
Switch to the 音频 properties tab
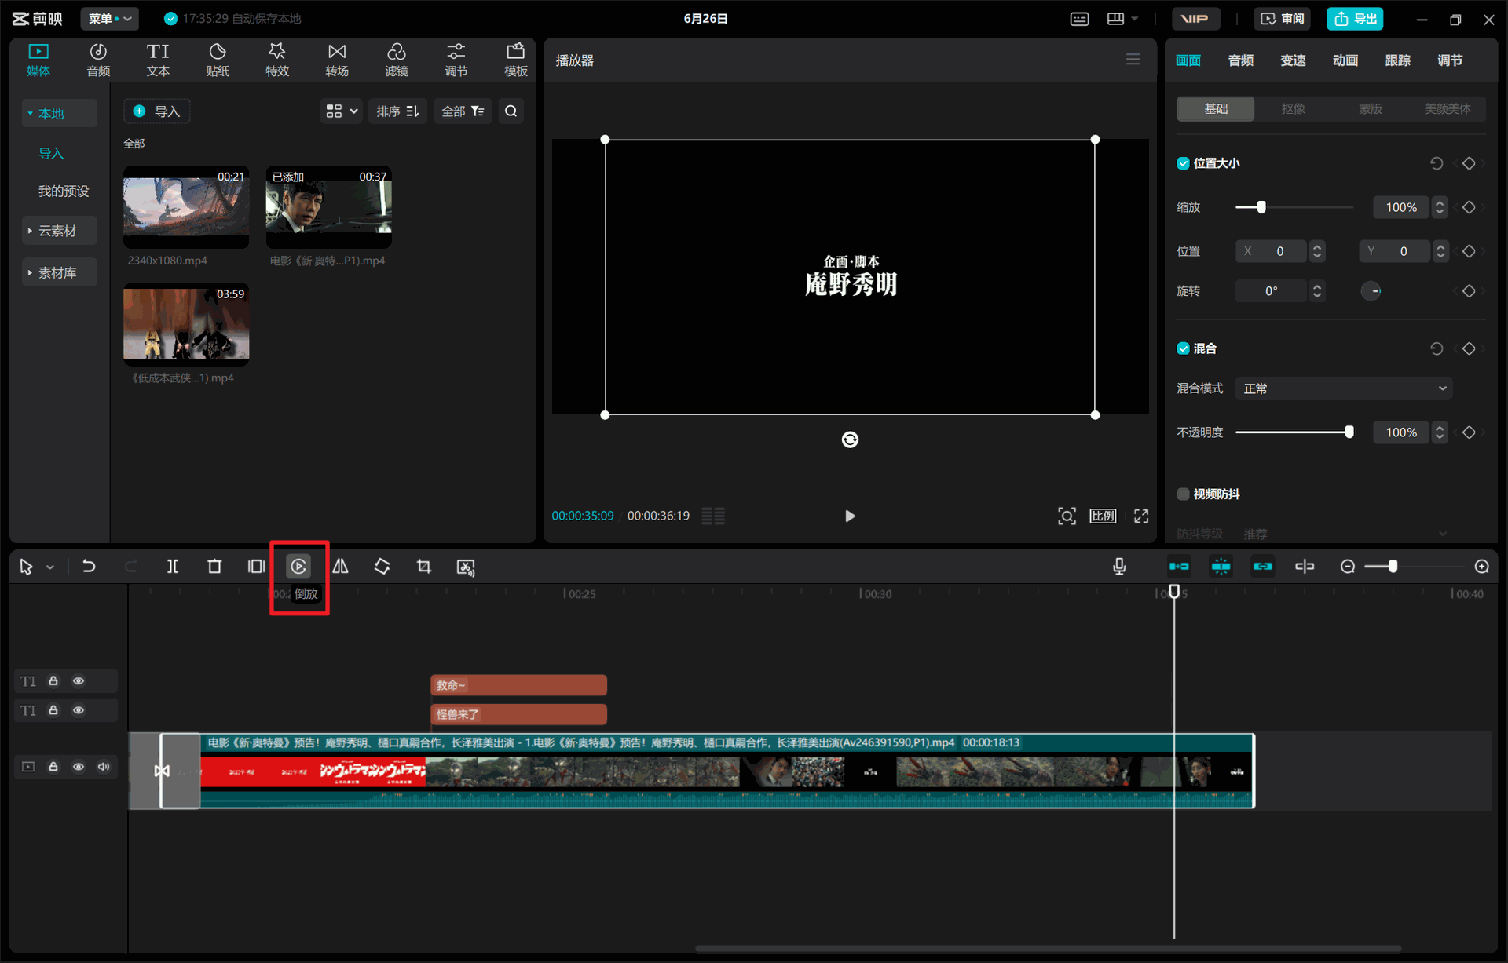pyautogui.click(x=1241, y=60)
